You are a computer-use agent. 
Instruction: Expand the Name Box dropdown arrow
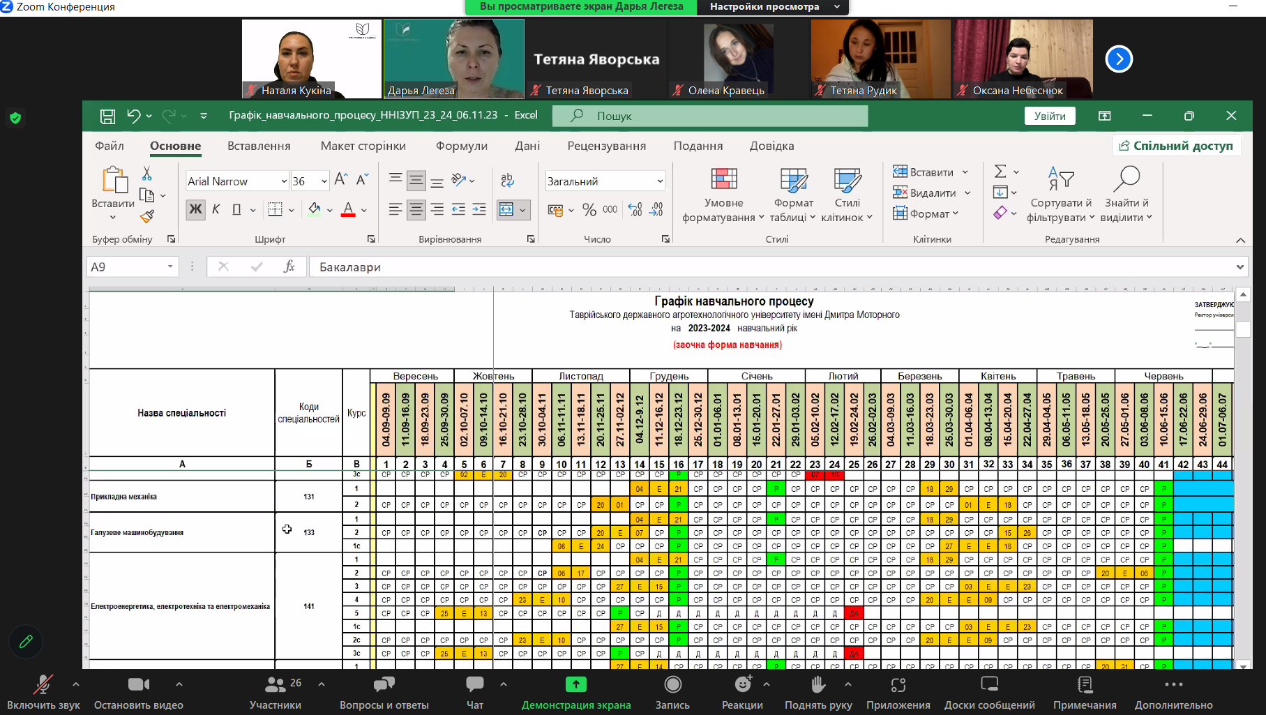point(169,266)
